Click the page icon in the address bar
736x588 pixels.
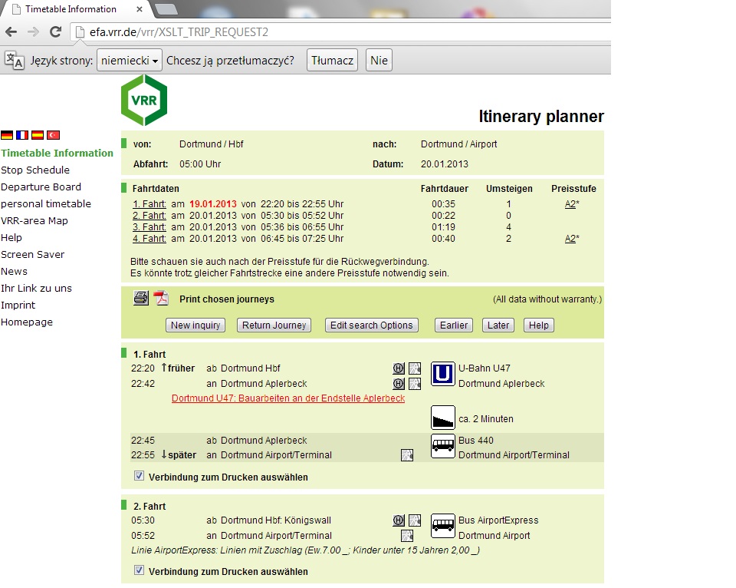tap(80, 32)
